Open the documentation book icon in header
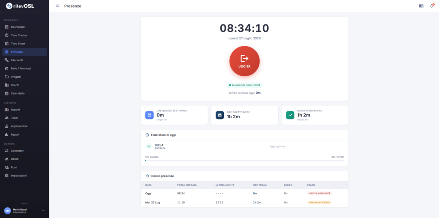439x218 pixels. click(421, 6)
